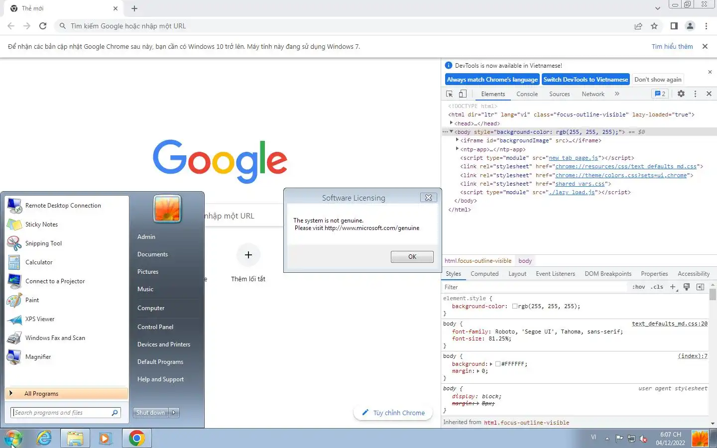Click the Chrome address bar
717x448 pixels.
tap(344, 26)
